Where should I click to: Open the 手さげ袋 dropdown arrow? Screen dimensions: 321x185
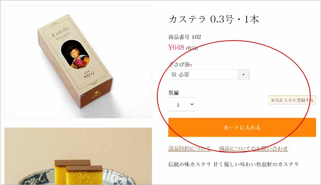(244, 75)
